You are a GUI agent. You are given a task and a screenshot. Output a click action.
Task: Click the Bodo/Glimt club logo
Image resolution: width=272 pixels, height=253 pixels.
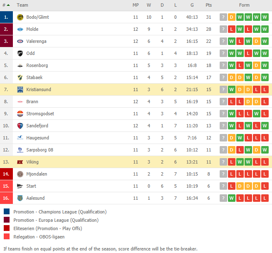[20, 17]
